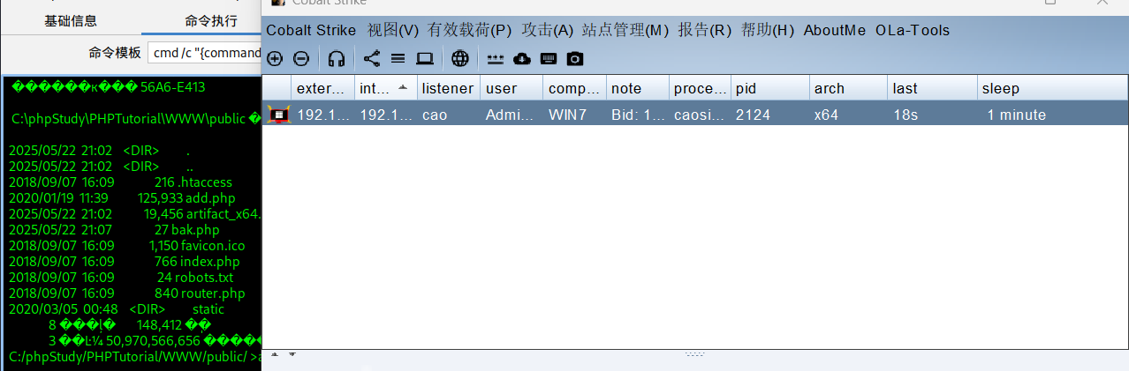
Task: Open screenshots camera icon
Action: click(575, 59)
